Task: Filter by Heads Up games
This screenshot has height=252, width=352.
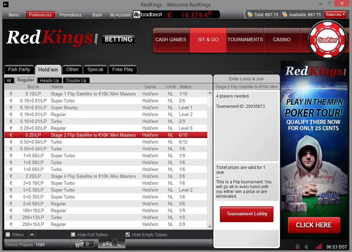Action: [x=49, y=80]
